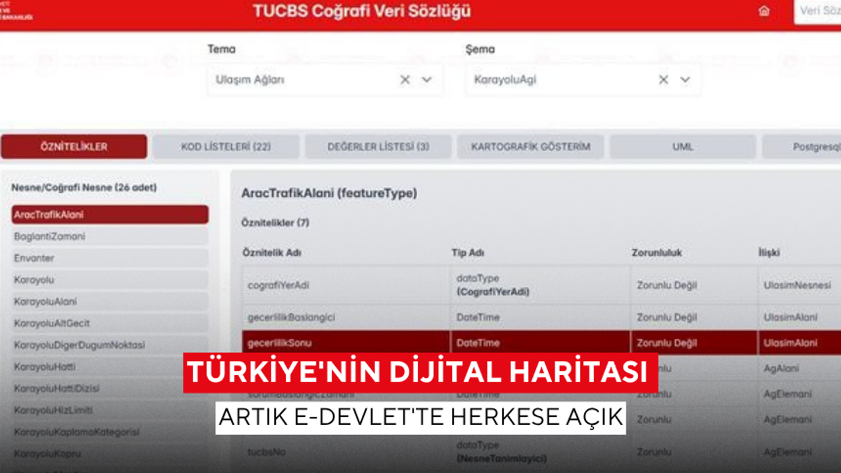
Task: Open the KOD LİSTELERİ (22) tab
Action: coord(226,146)
